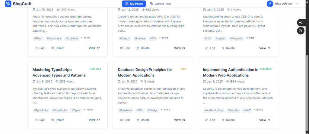Screen dimensions: 309x134
Task: Show '+1 more' tags on Database Design post
Action: pos(165,110)
